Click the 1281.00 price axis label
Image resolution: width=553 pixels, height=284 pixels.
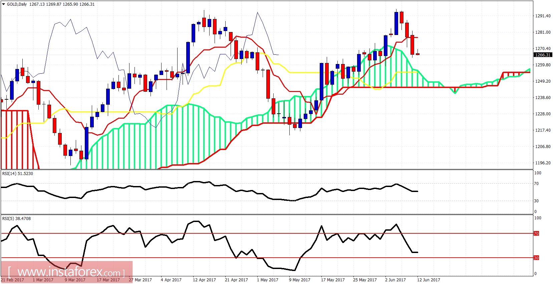click(543, 32)
